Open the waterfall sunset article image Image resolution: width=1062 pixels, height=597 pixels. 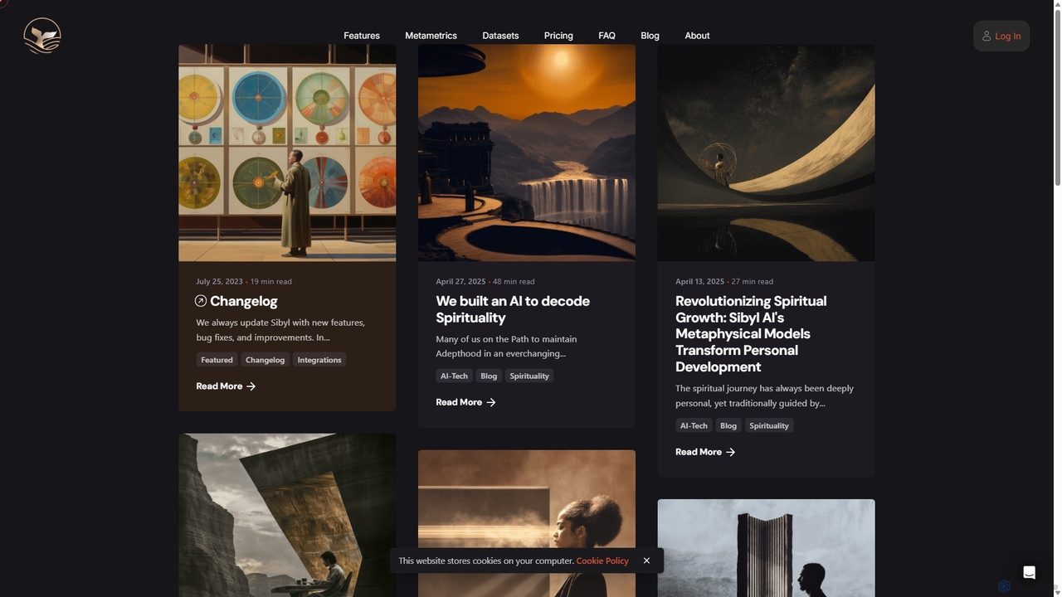[527, 153]
